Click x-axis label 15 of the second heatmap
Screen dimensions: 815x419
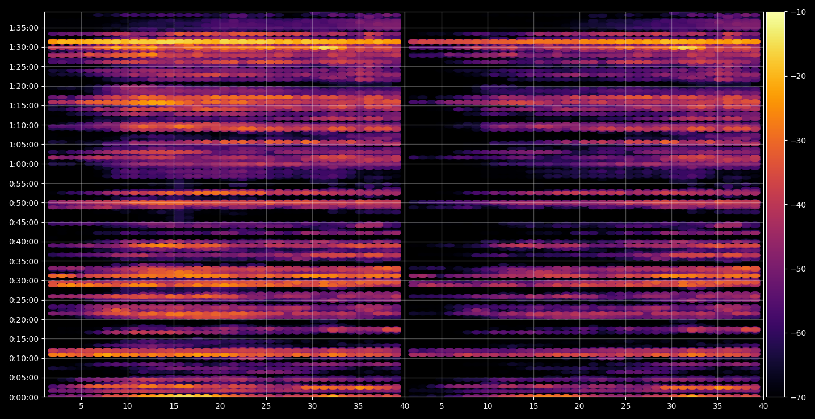point(533,406)
